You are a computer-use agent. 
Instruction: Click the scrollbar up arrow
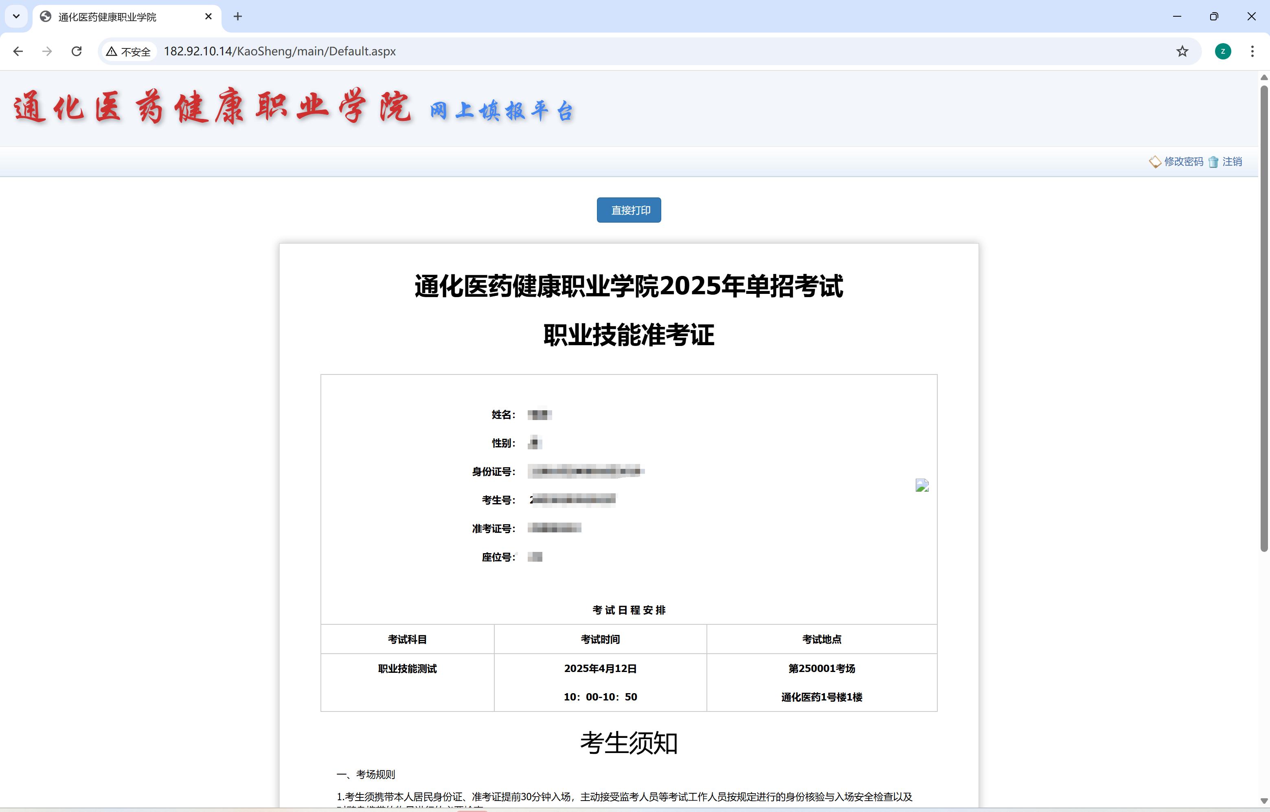[x=1264, y=77]
